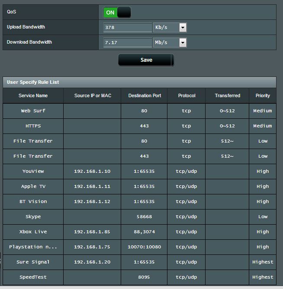
Task: Click the Destination Port column header
Action: click(144, 95)
